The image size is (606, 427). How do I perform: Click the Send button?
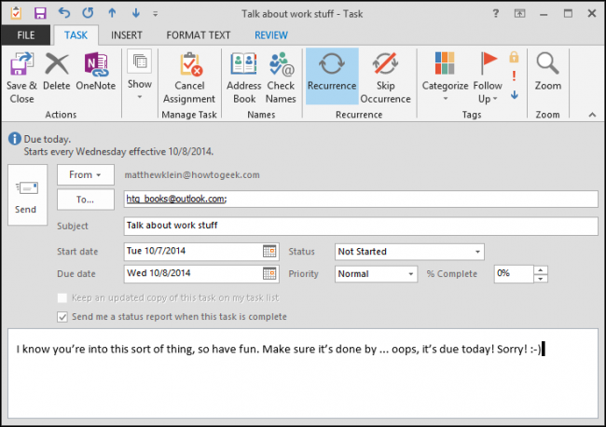(27, 195)
